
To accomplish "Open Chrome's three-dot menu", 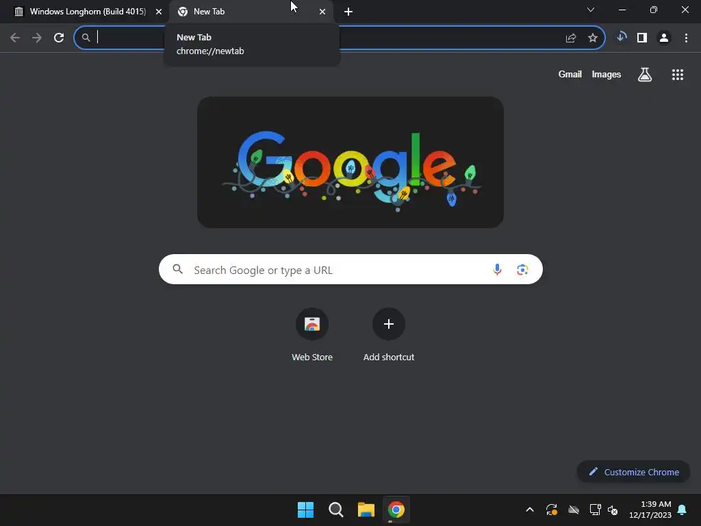I will pyautogui.click(x=686, y=38).
